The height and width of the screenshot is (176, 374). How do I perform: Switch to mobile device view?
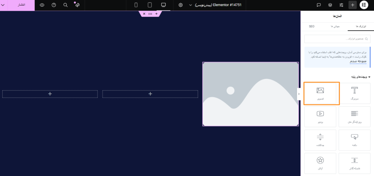point(136,5)
